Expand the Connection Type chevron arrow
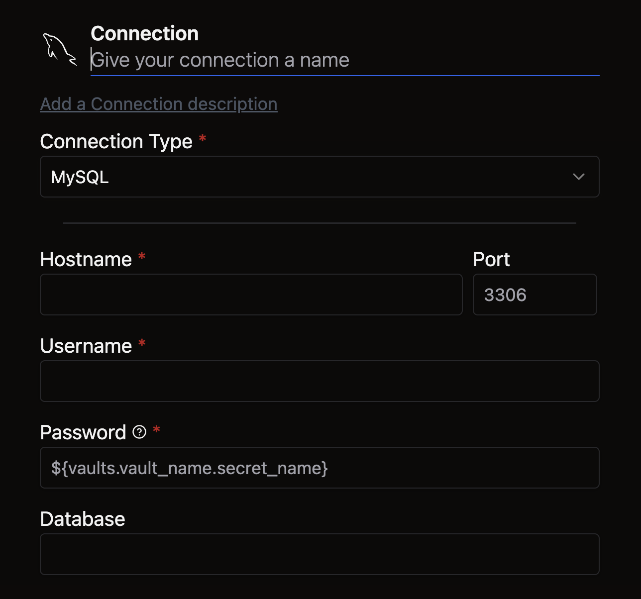 click(x=578, y=177)
